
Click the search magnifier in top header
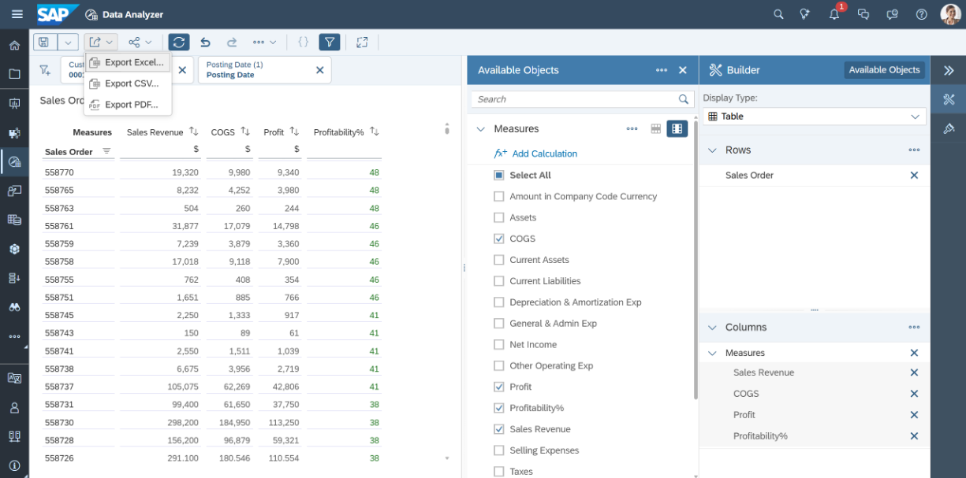tap(778, 14)
